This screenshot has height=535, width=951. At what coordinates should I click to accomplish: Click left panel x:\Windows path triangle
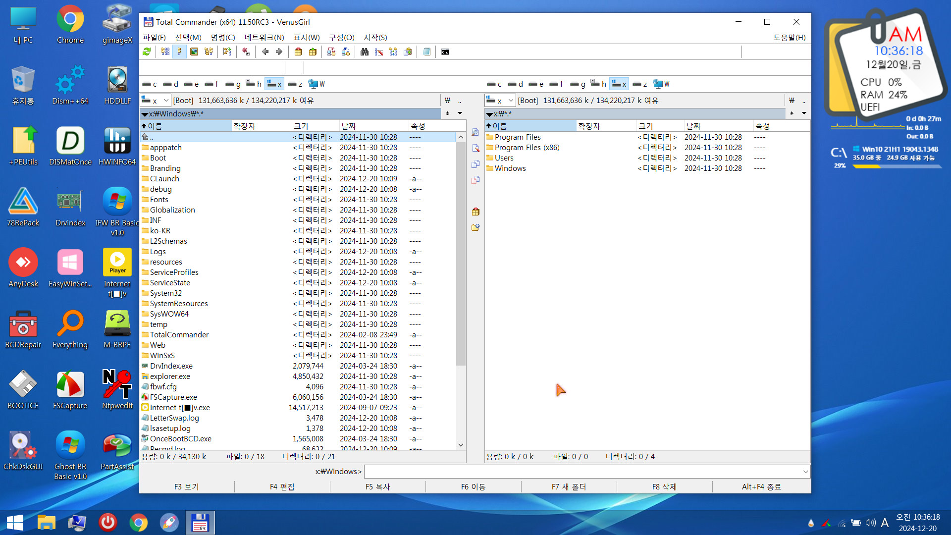click(145, 114)
